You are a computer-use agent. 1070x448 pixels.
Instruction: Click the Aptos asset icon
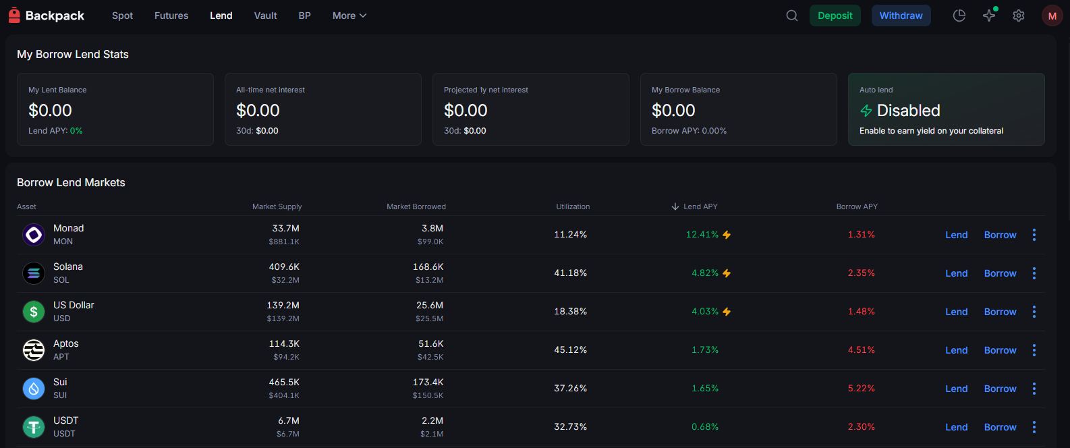[x=34, y=350]
